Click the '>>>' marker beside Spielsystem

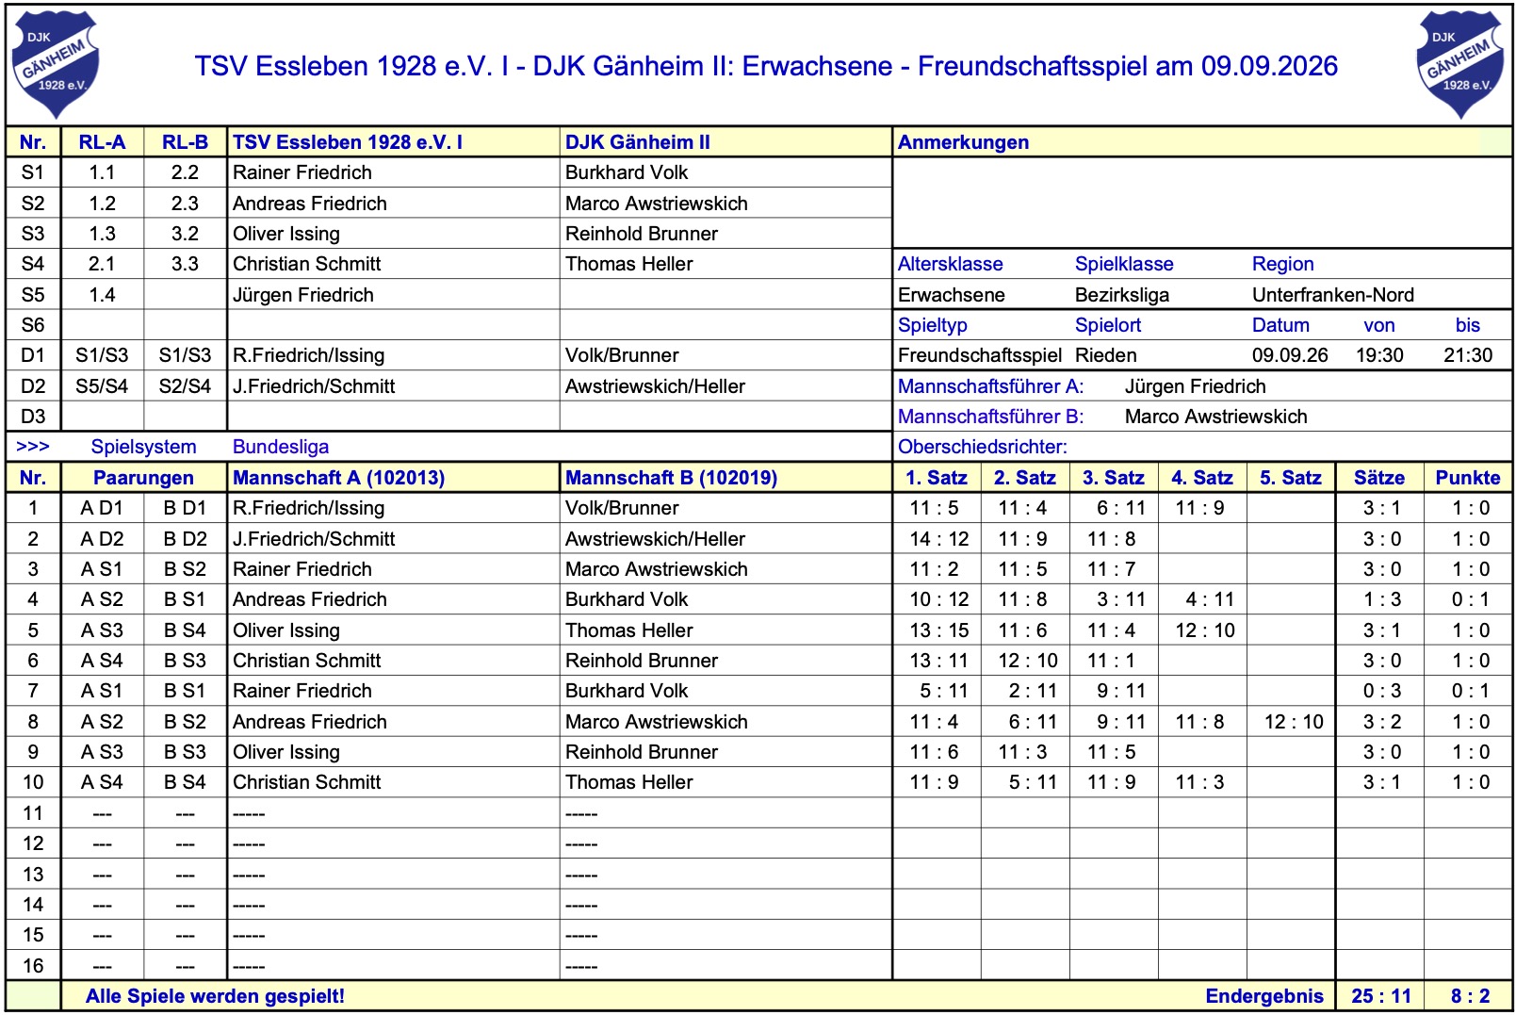pos(33,447)
